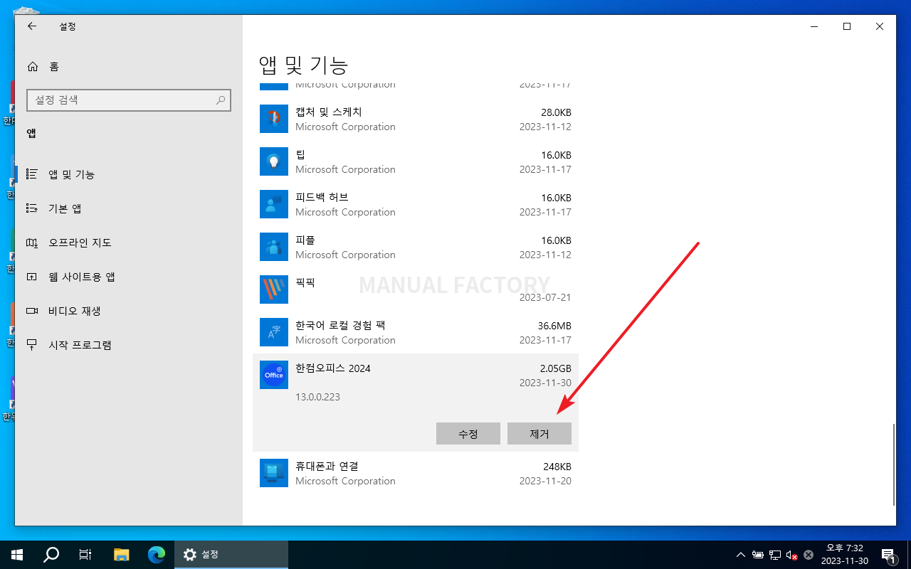Click the app list vertical scrollbar thumb
The width and height of the screenshot is (911, 569).
[x=894, y=465]
